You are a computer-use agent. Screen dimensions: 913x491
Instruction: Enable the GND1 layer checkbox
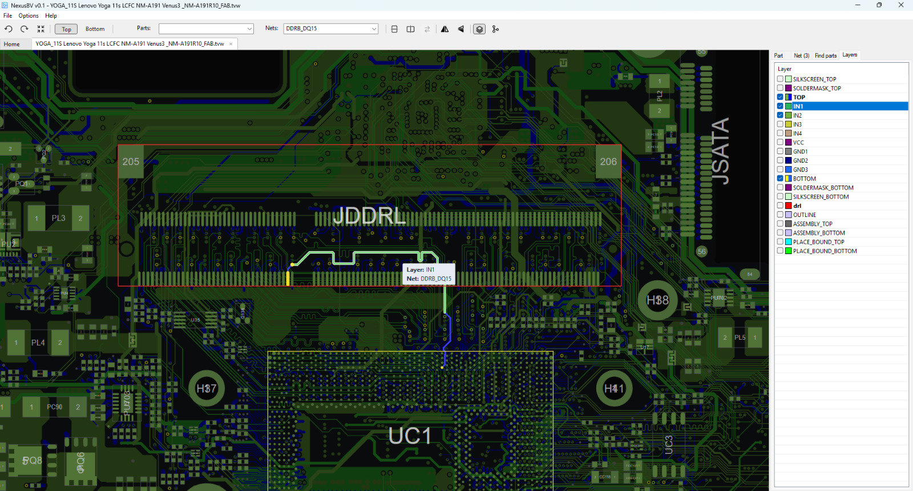[780, 151]
